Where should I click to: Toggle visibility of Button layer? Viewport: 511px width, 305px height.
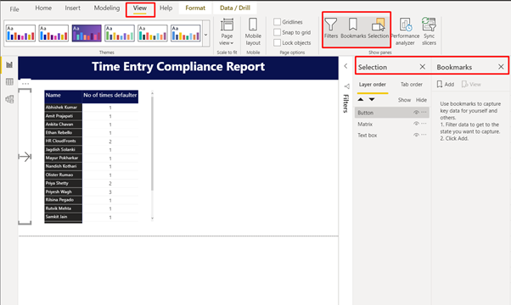click(x=416, y=113)
